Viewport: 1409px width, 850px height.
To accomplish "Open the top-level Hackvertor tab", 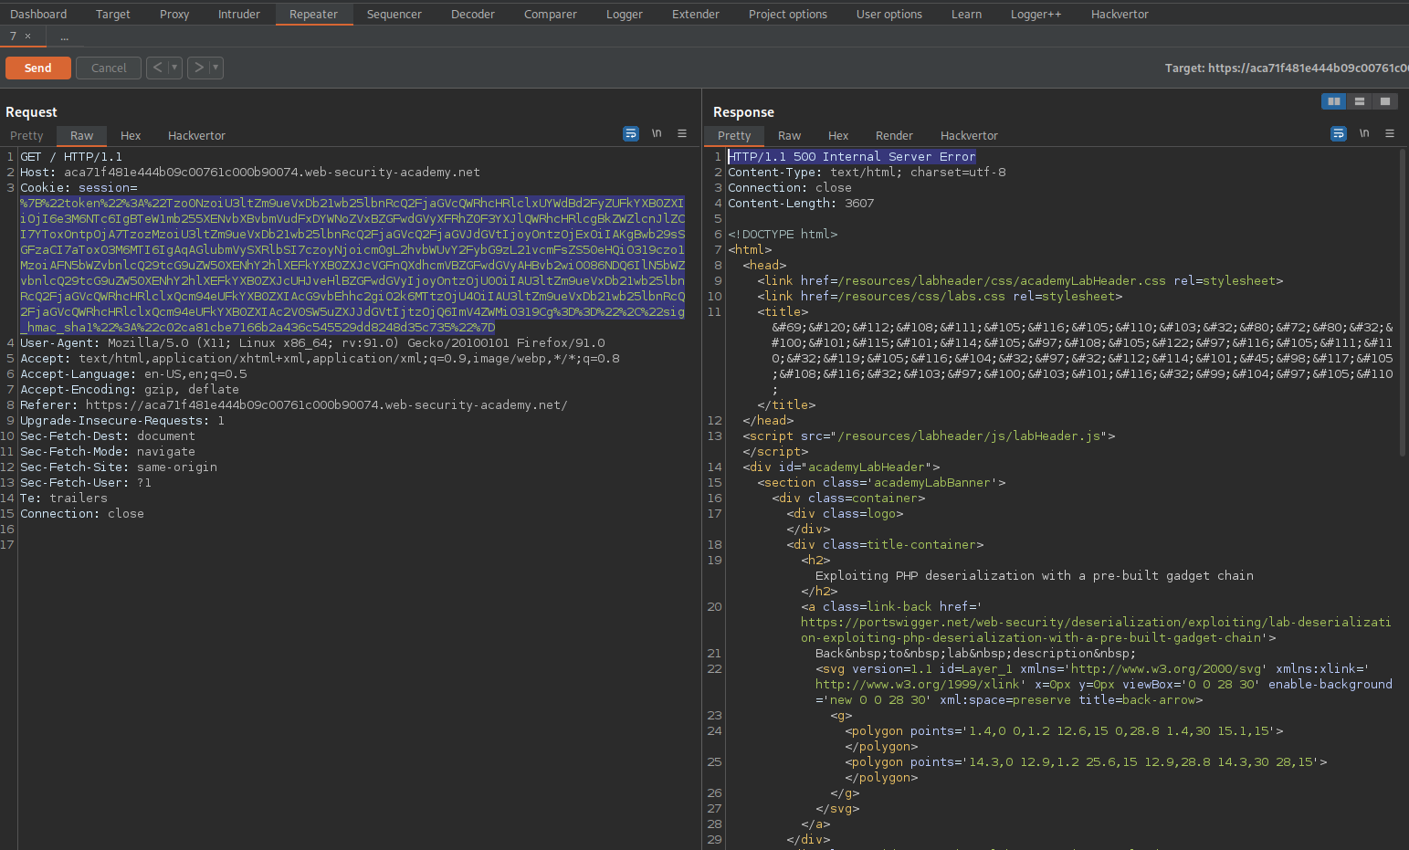I will coord(1120,14).
